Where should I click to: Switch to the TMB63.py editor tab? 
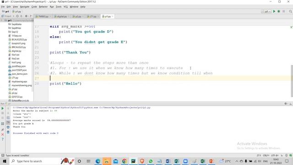[43, 16]
